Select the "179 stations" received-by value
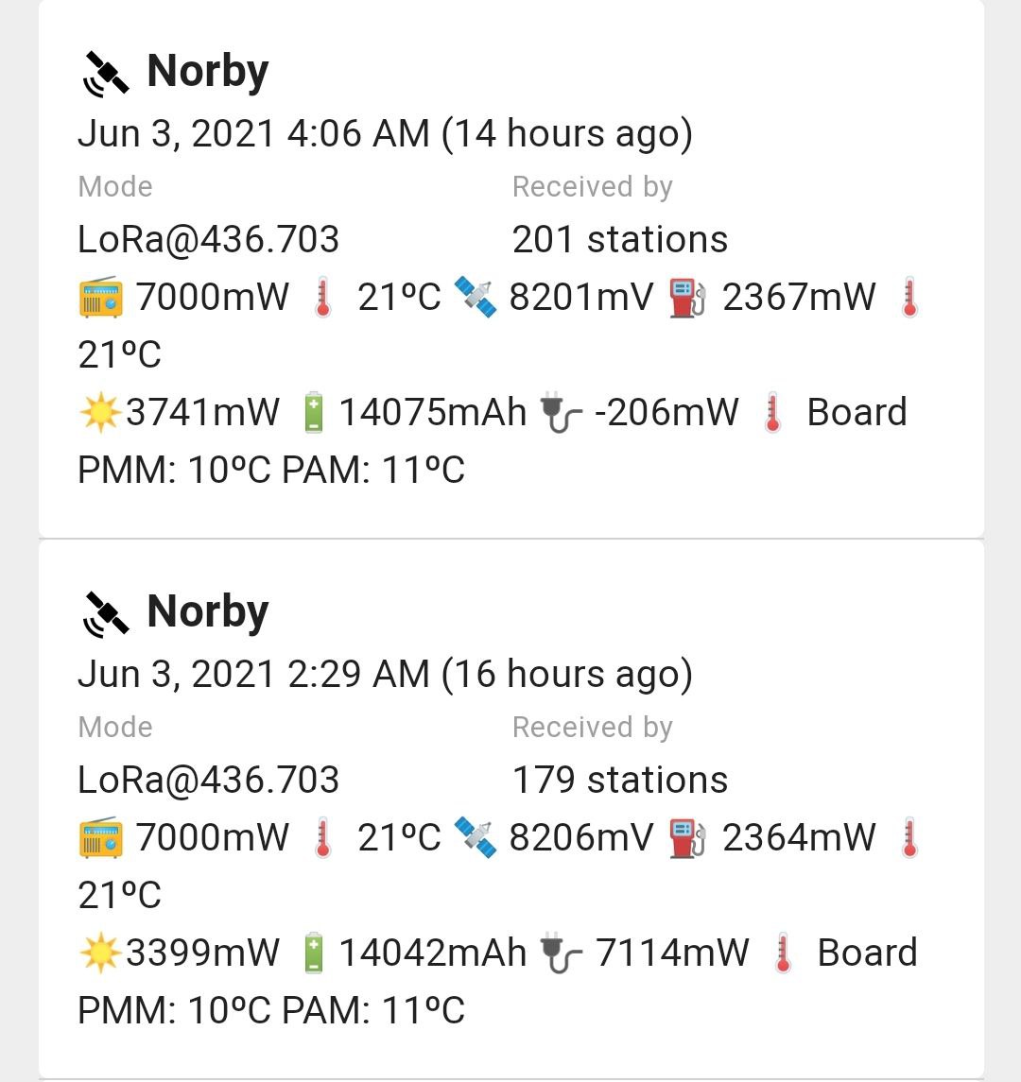Screen dimensions: 1021x1082 pos(619,781)
